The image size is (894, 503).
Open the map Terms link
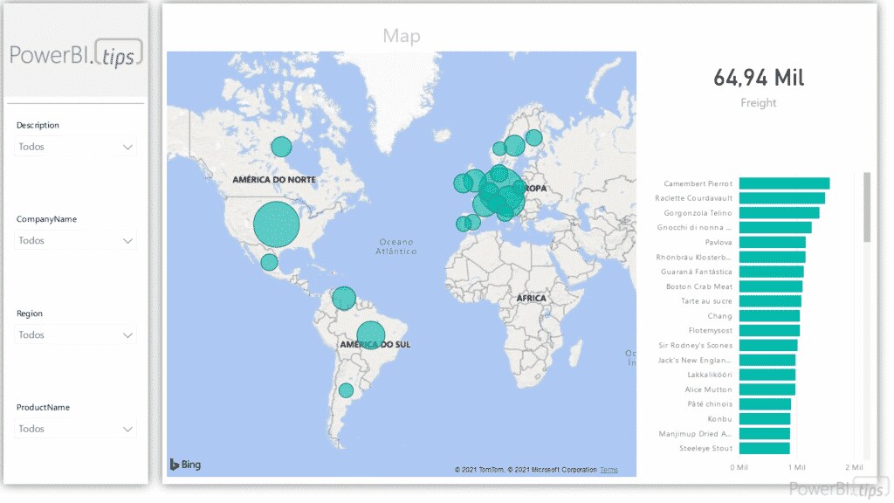609,470
